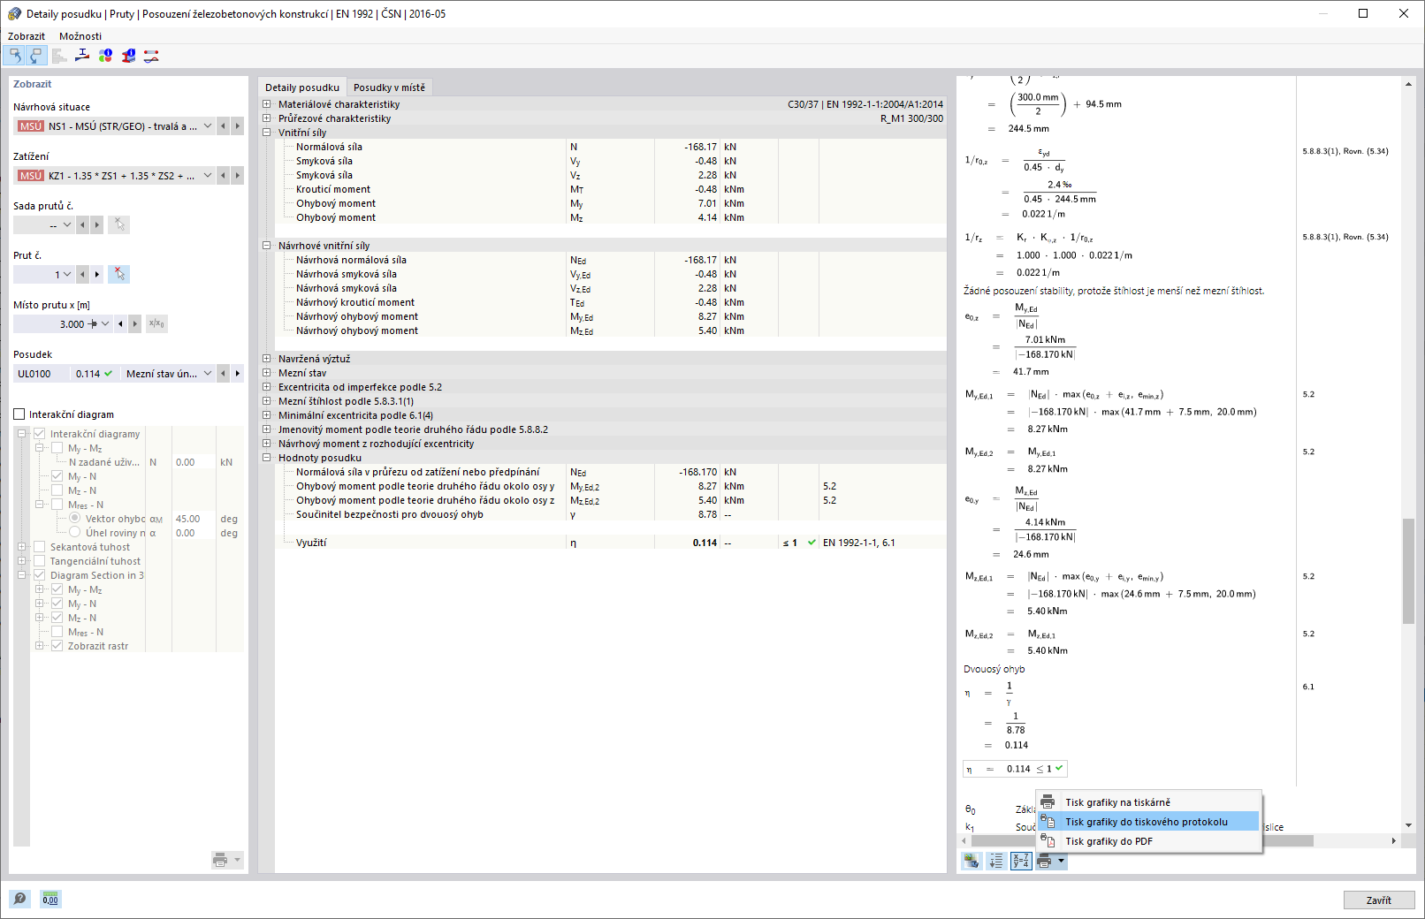
Task: Open the Prut č. member number dropdown
Action: tap(67, 275)
